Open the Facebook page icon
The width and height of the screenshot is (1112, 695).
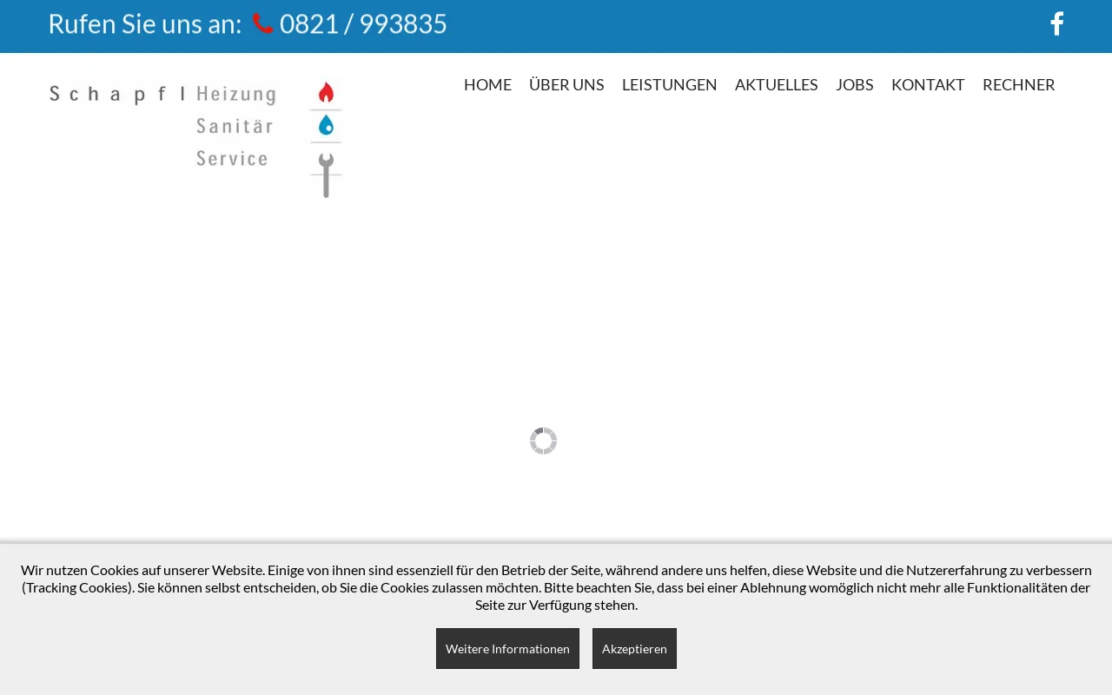coord(1056,23)
